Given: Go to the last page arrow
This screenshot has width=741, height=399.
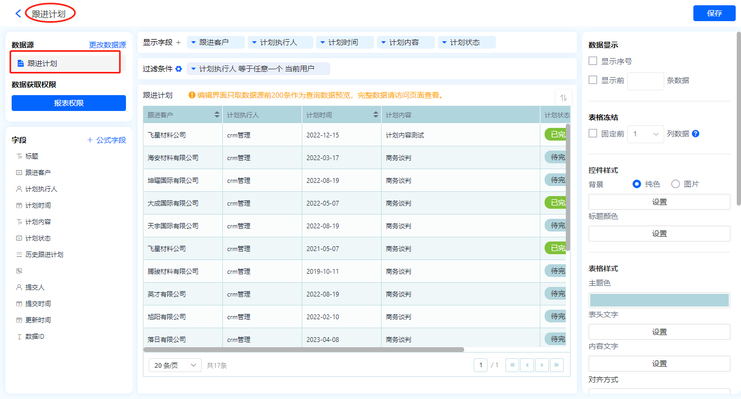Looking at the screenshot, I should (x=556, y=365).
